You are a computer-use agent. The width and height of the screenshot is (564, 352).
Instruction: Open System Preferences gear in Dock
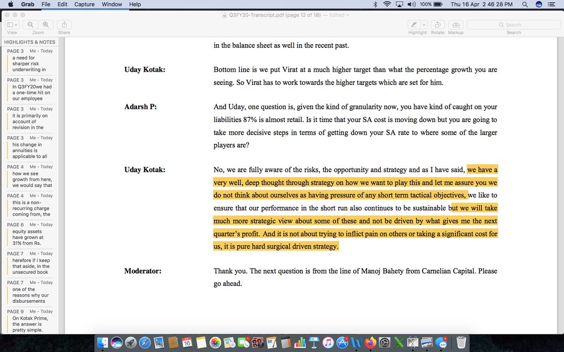pos(384,343)
